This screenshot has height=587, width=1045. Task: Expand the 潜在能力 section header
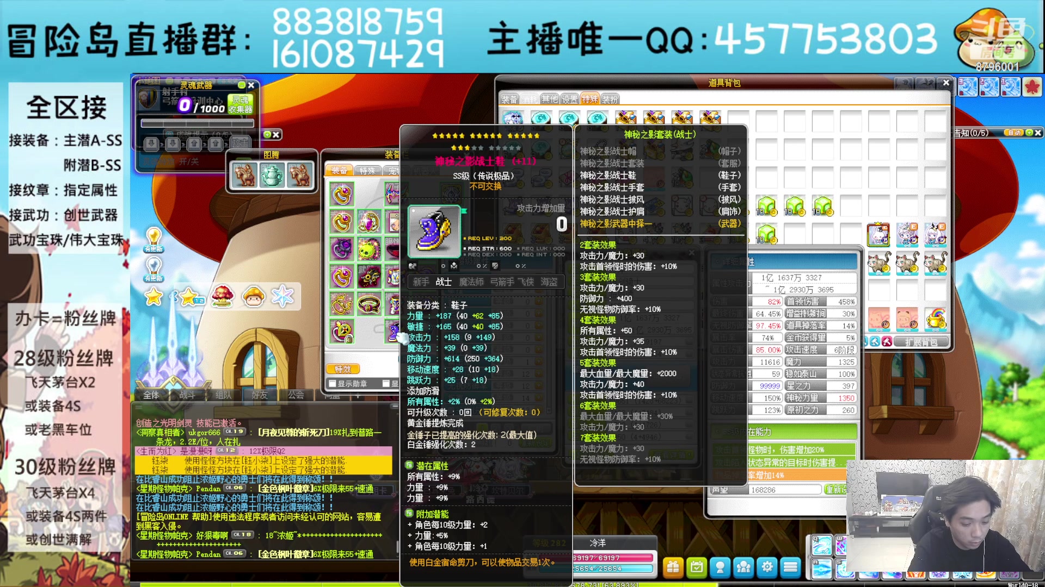click(x=802, y=432)
